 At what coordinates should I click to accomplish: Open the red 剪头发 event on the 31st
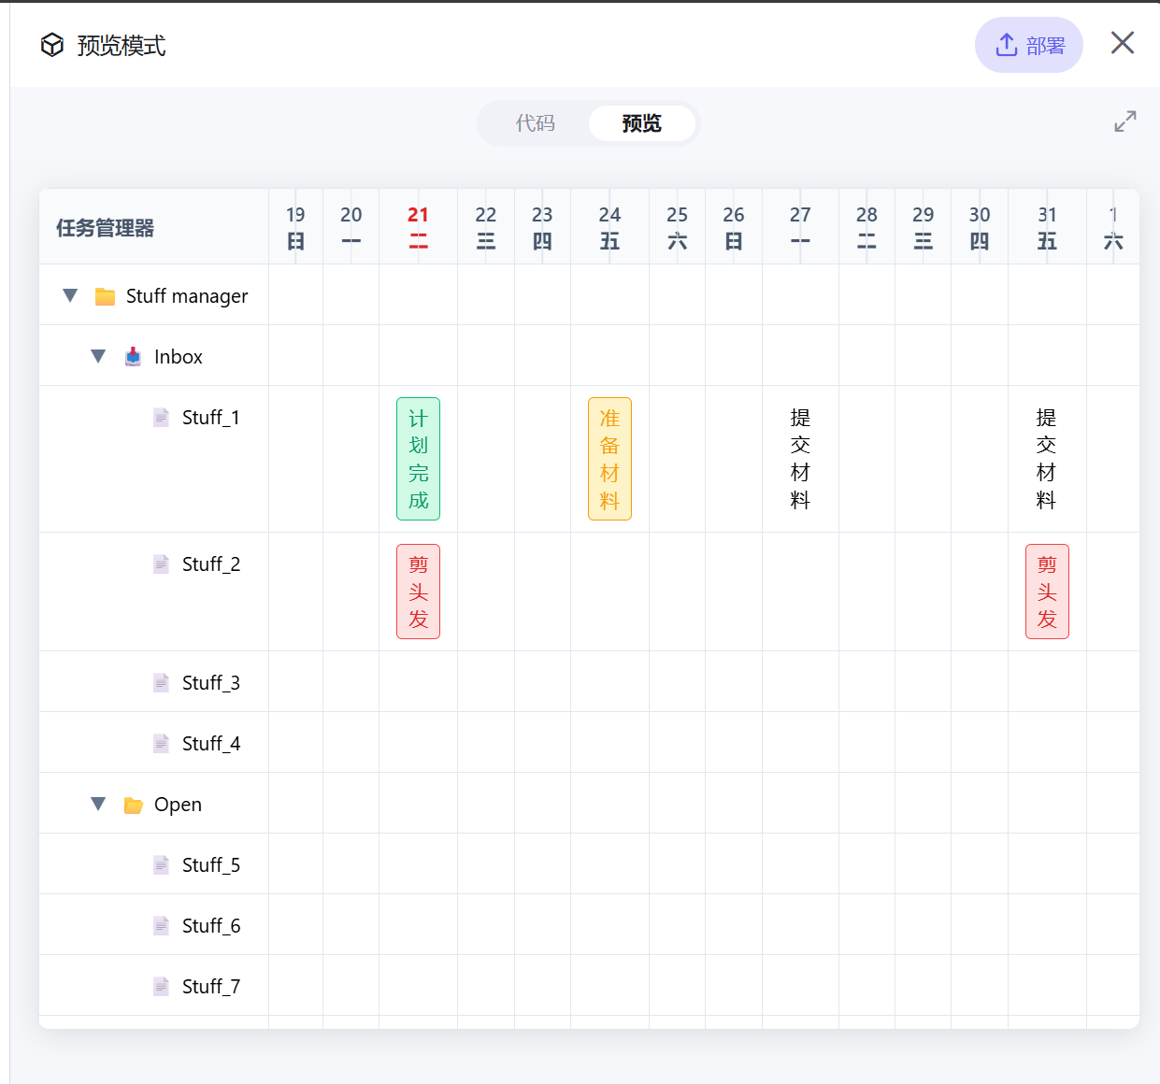click(x=1047, y=592)
